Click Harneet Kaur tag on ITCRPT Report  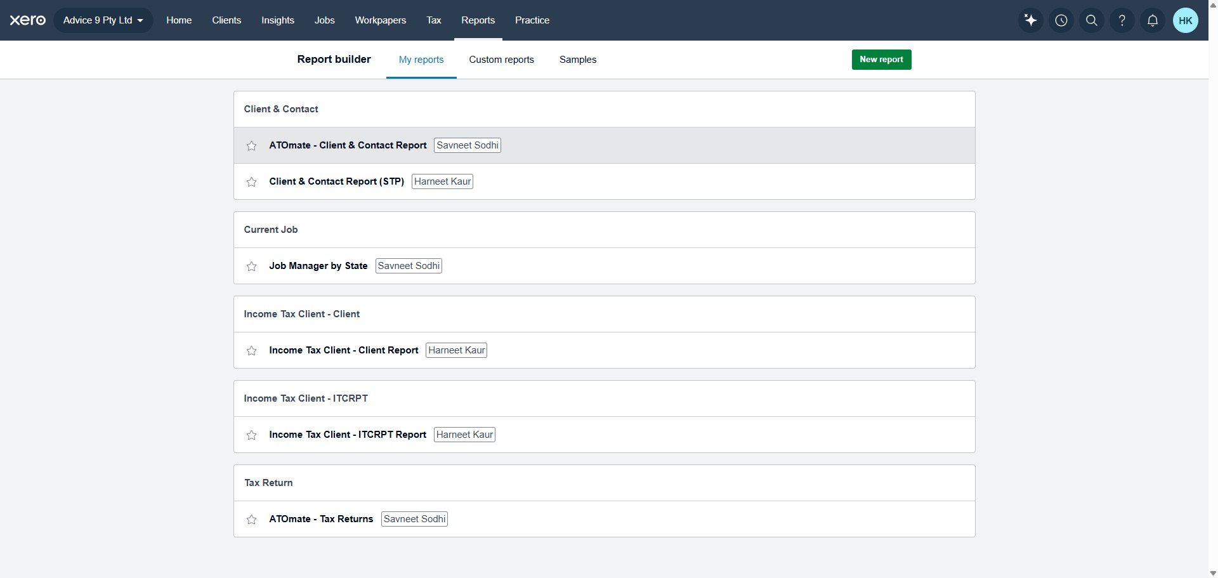click(x=465, y=435)
